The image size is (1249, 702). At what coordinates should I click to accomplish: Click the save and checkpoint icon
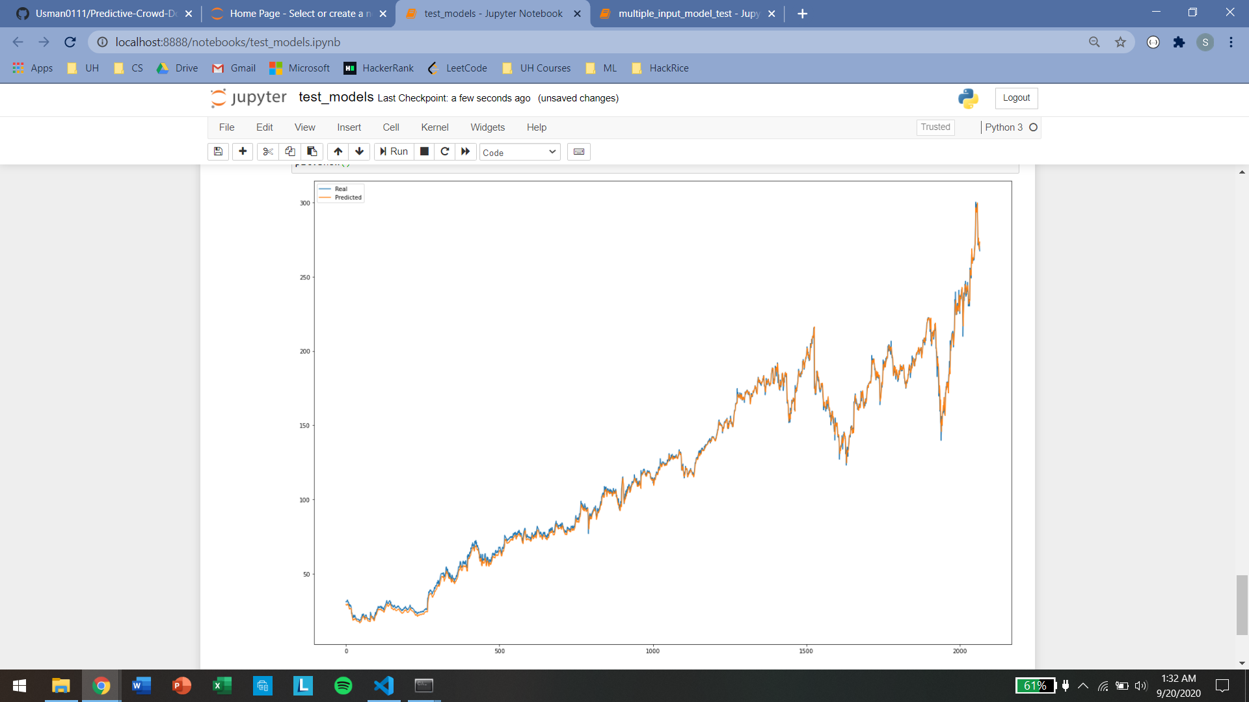(x=218, y=151)
